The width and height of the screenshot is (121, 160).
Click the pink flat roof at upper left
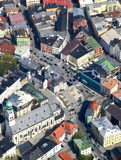(16, 18)
